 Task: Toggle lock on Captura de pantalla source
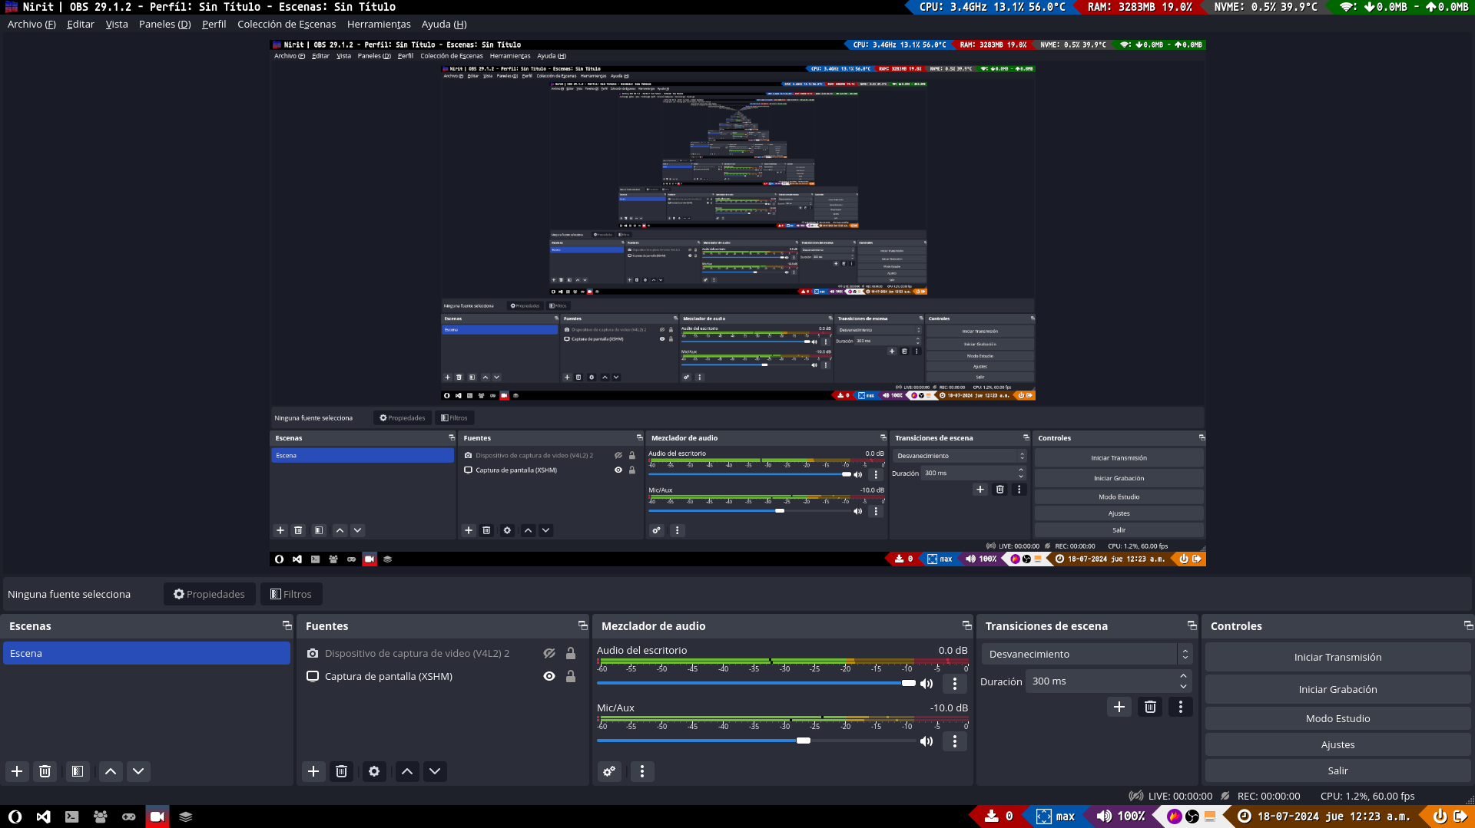click(x=571, y=676)
